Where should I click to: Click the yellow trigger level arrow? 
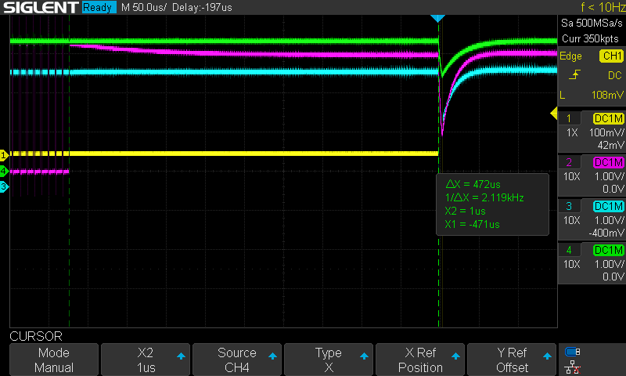(554, 114)
